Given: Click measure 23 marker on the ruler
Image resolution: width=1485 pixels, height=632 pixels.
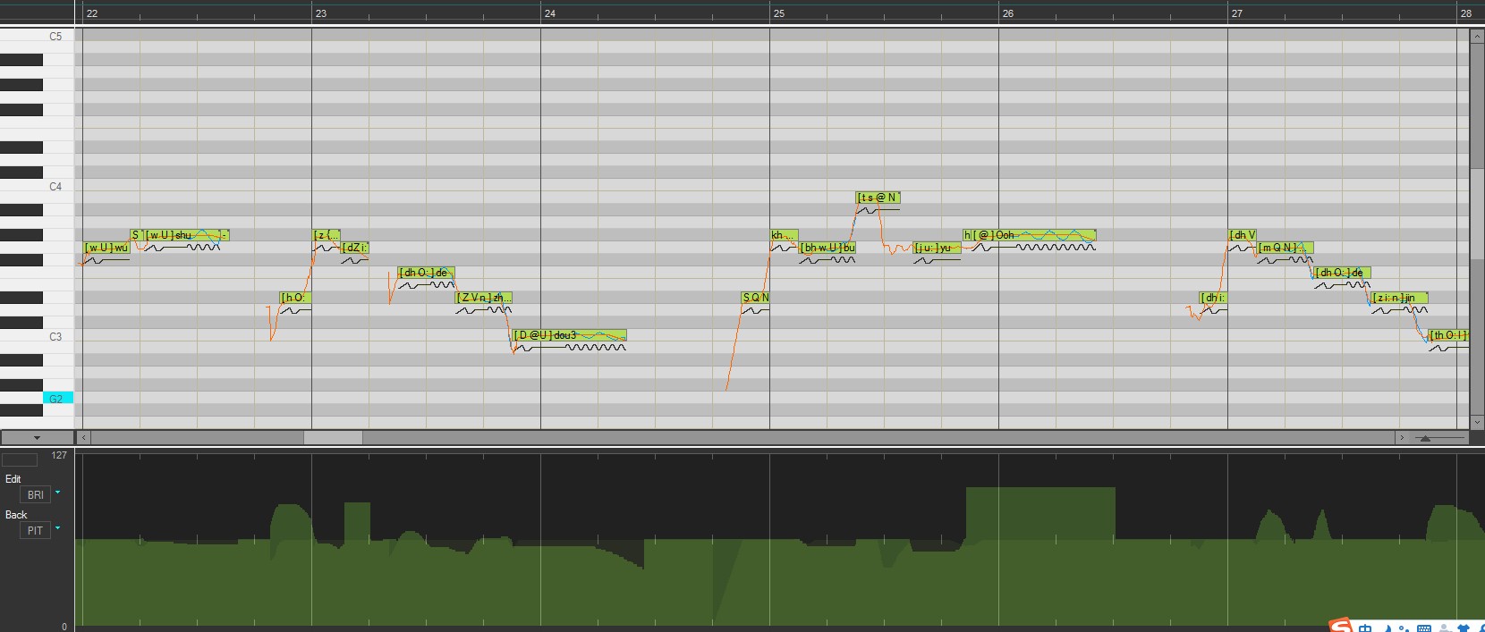Looking at the screenshot, I should (321, 13).
